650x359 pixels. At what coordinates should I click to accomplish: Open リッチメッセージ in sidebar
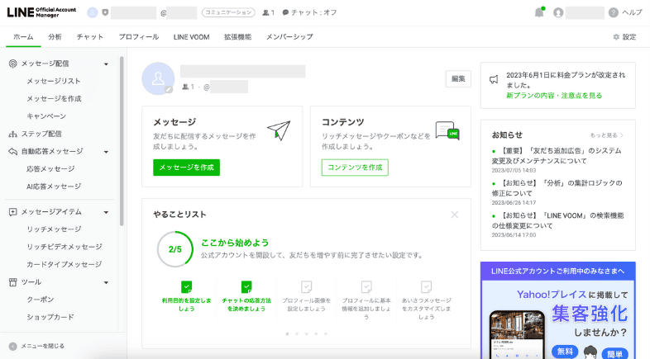point(54,229)
